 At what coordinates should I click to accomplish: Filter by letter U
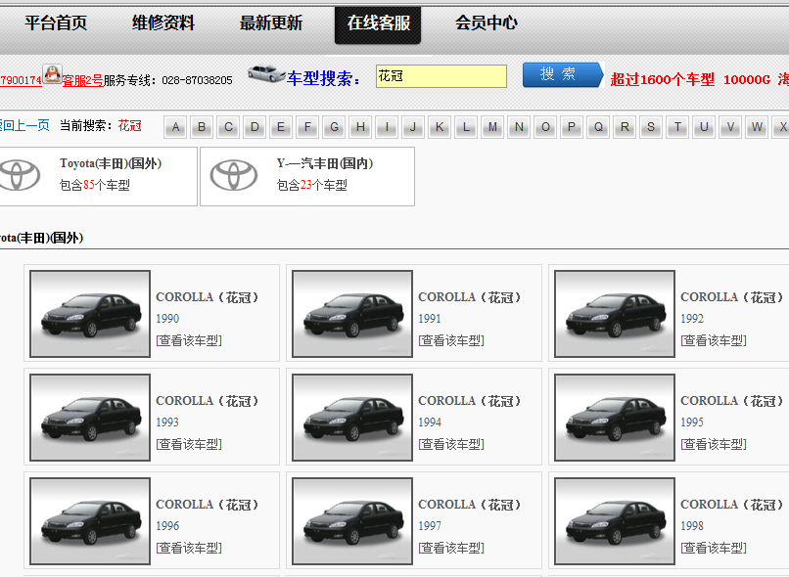tap(704, 127)
